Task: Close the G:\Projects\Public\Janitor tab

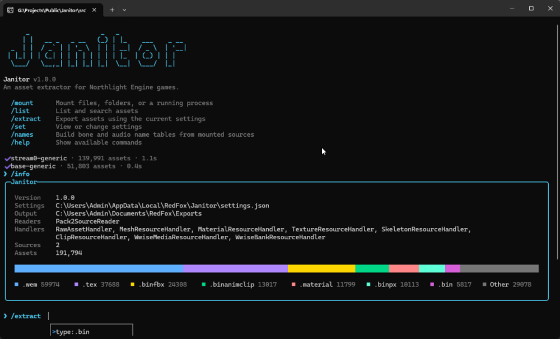Action: click(94, 10)
